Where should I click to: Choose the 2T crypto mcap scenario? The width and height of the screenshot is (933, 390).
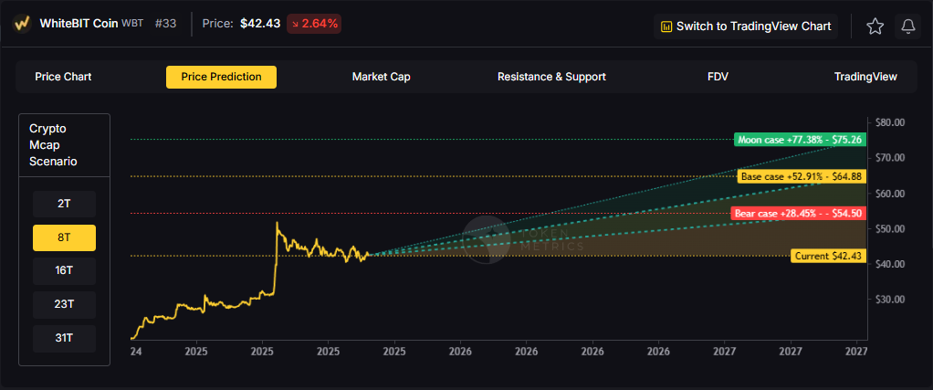[64, 204]
